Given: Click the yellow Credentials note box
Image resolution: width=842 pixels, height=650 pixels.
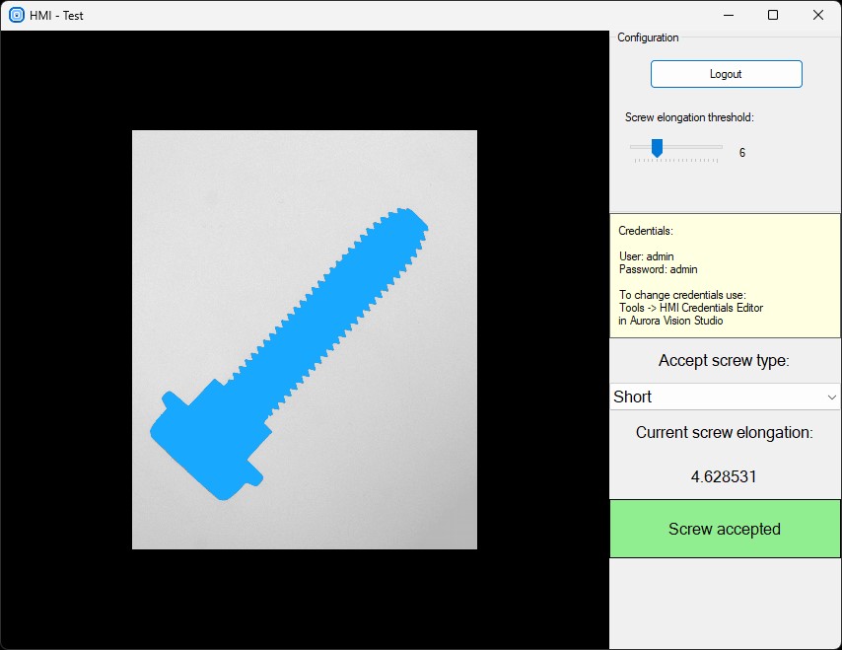Looking at the screenshot, I should click(x=725, y=276).
